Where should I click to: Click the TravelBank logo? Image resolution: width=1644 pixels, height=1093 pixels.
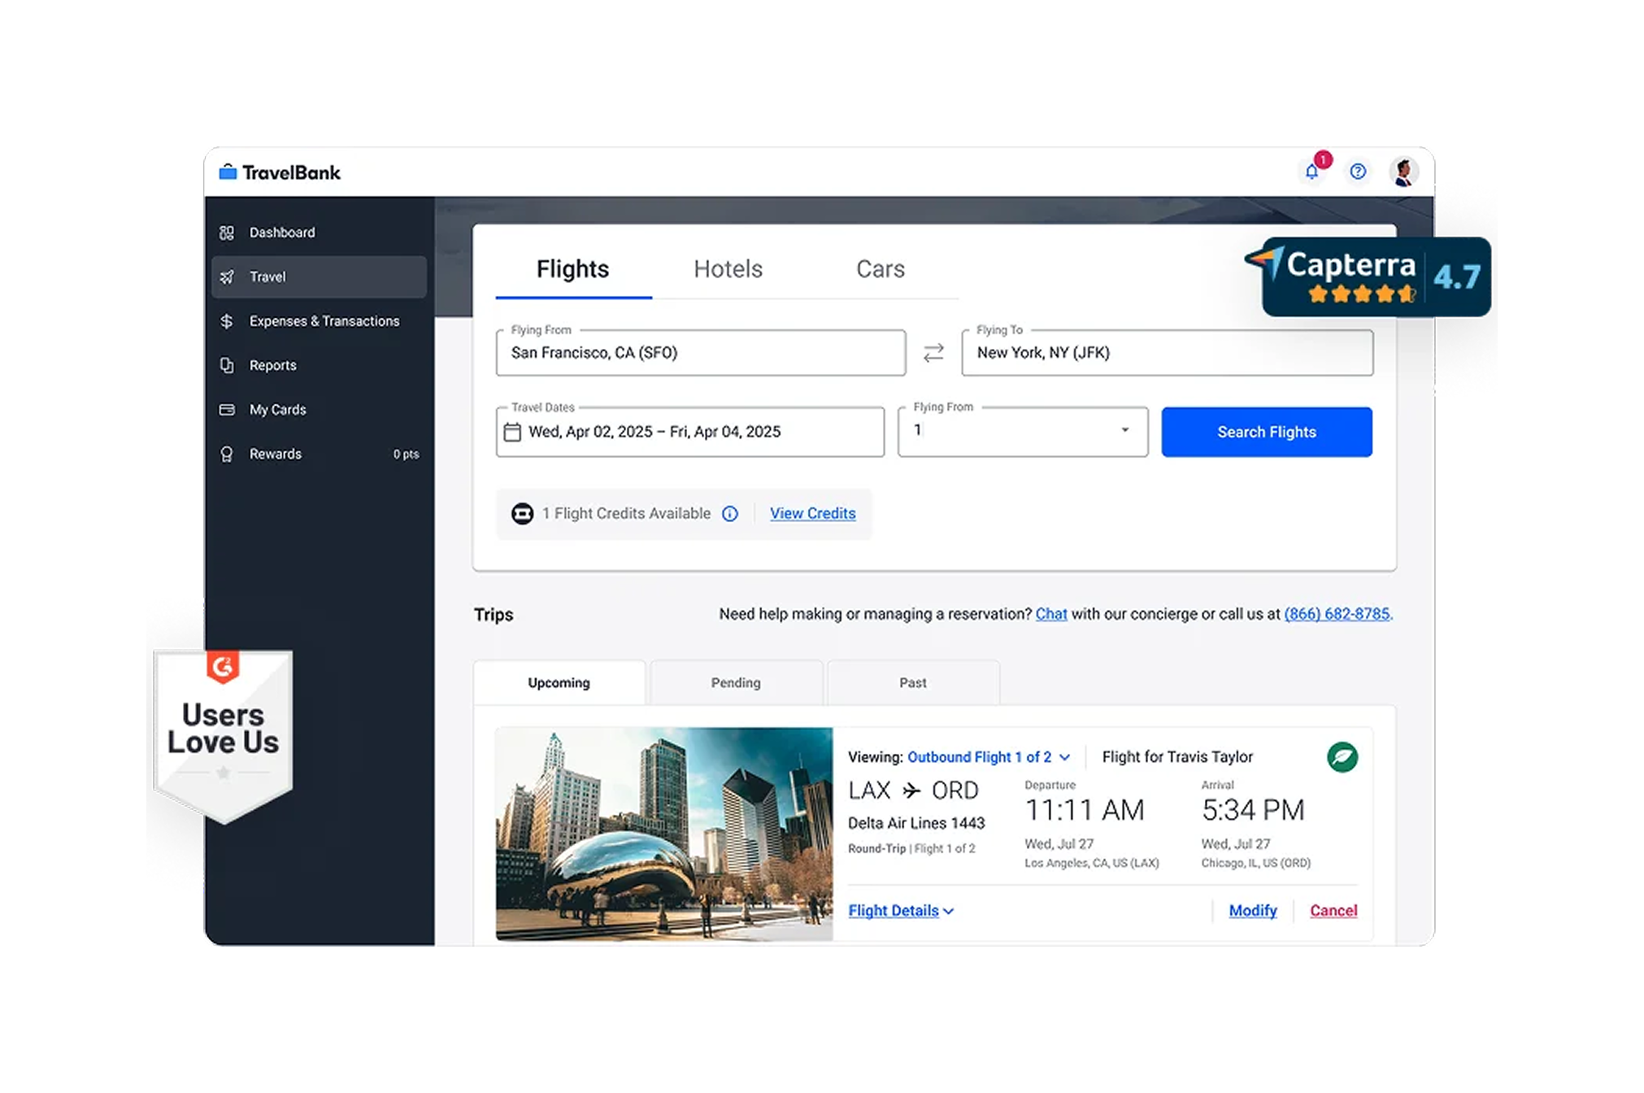pyautogui.click(x=280, y=172)
